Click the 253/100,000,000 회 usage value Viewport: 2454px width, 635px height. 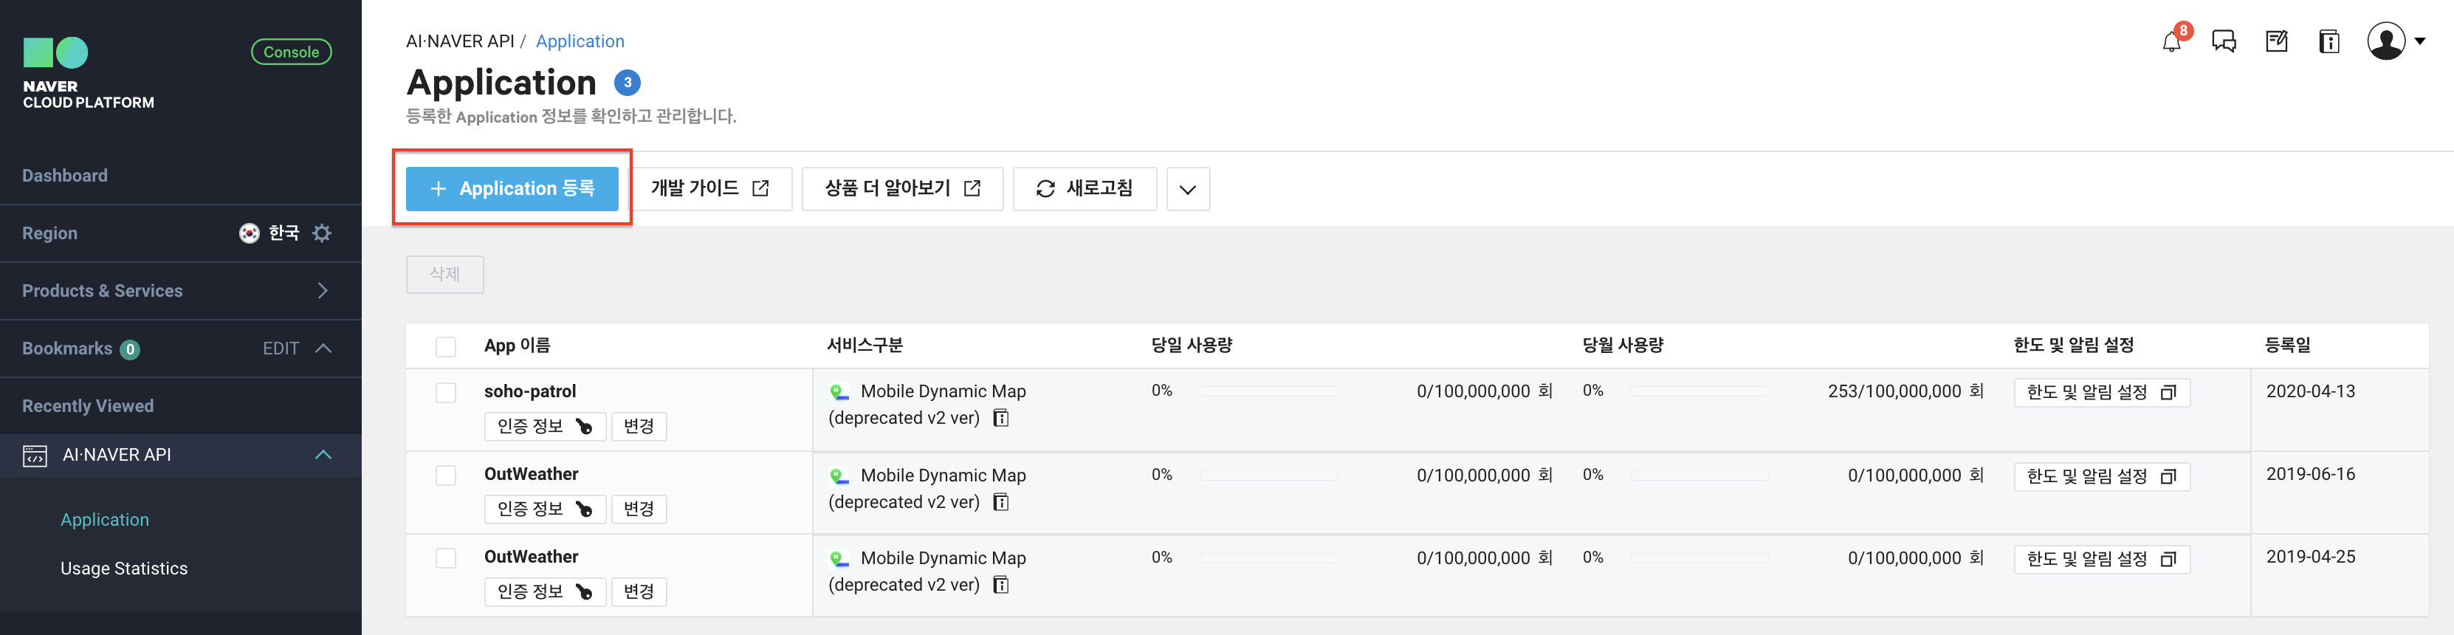coord(1905,391)
